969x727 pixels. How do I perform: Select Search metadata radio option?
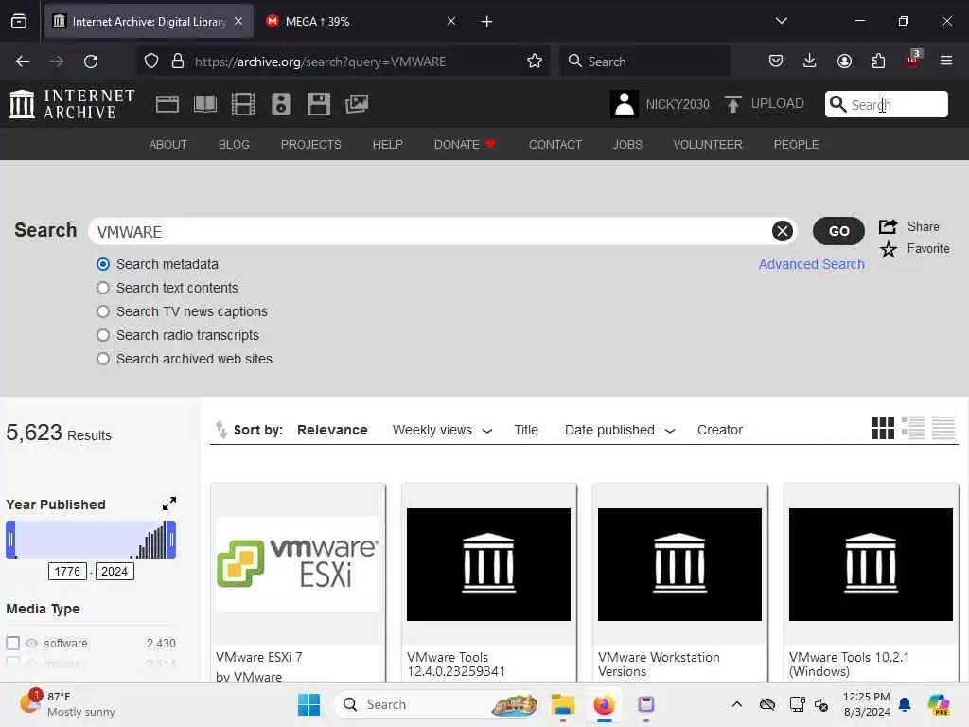[x=103, y=265]
